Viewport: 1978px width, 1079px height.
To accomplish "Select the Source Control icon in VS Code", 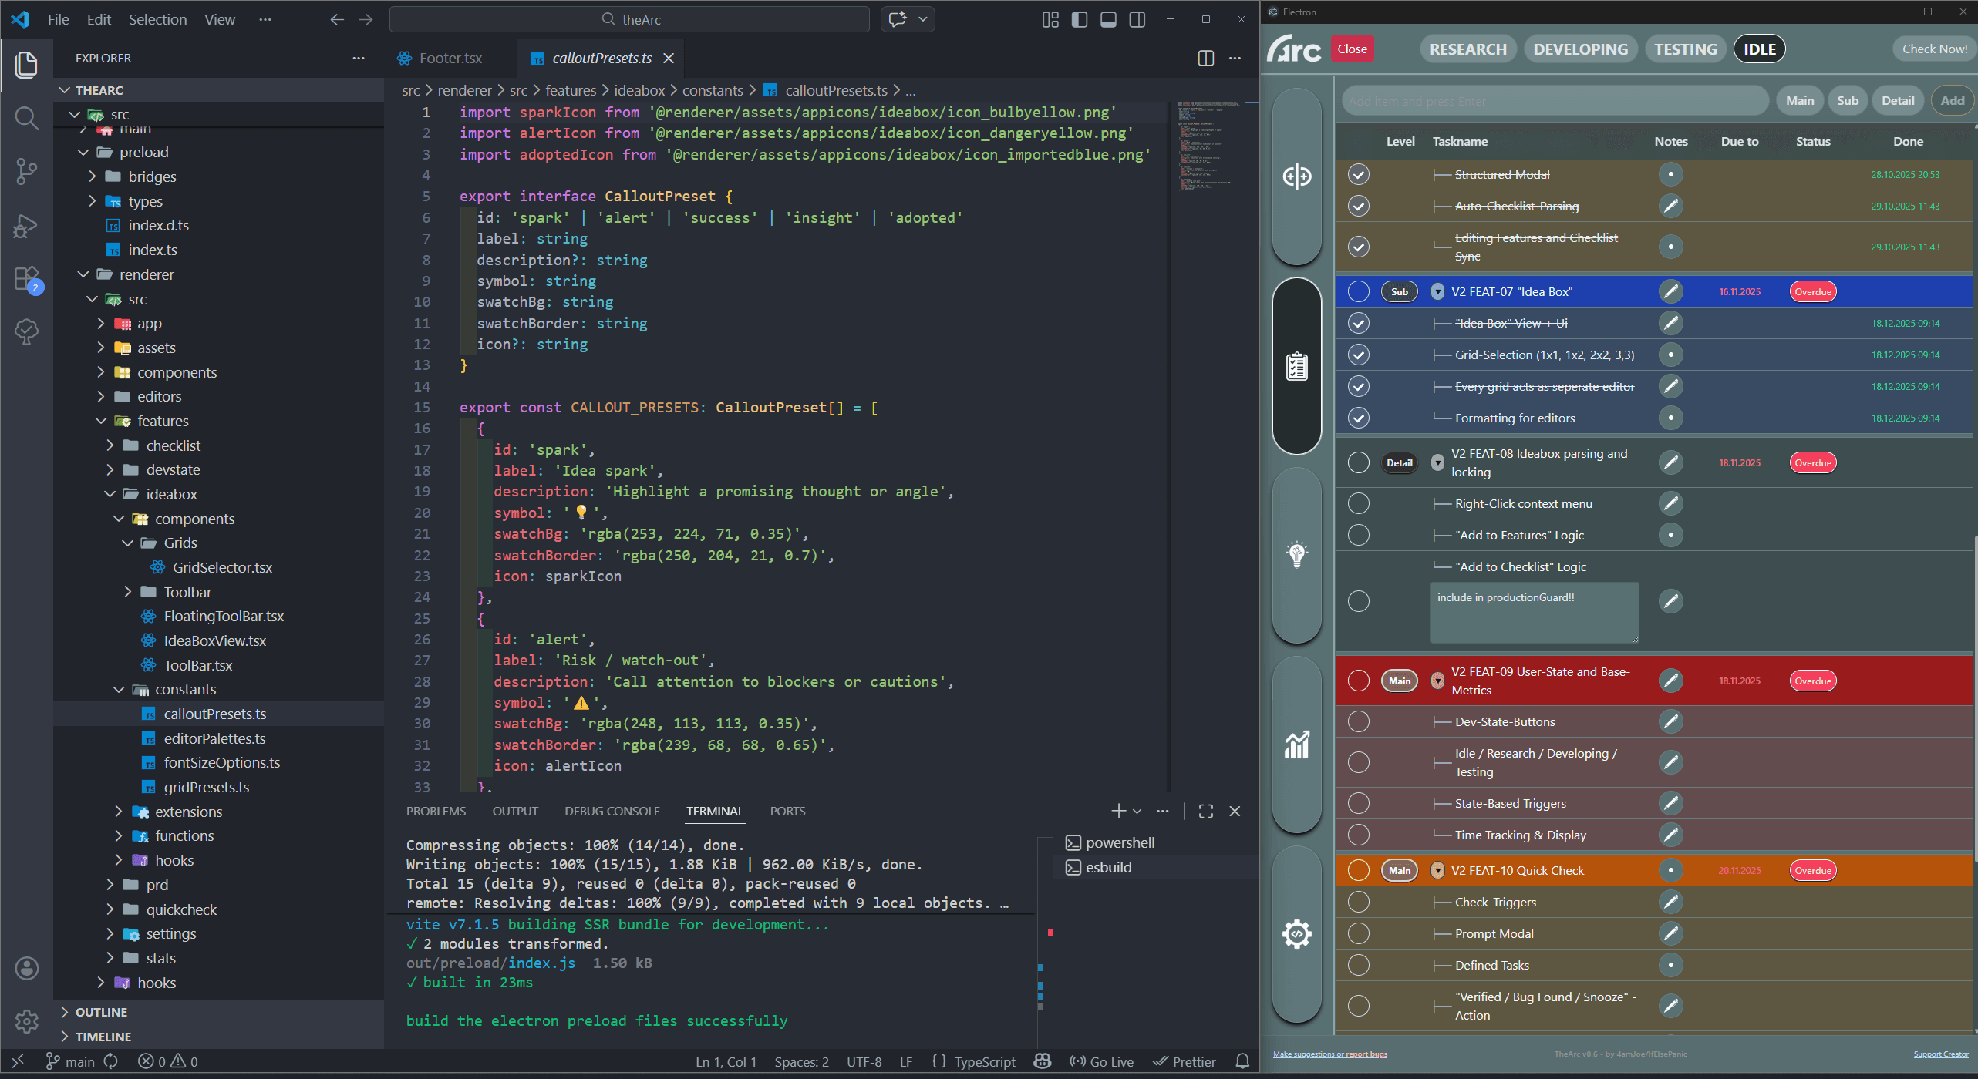I will point(27,171).
